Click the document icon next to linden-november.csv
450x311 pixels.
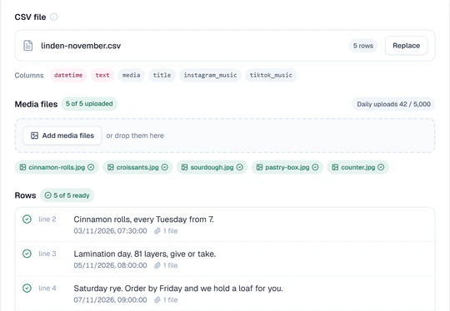(27, 46)
